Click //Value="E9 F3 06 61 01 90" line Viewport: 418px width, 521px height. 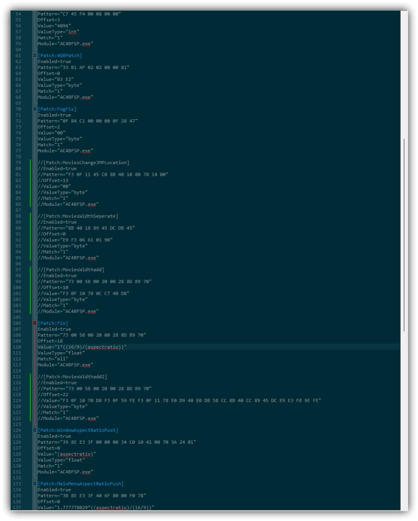(x=75, y=240)
